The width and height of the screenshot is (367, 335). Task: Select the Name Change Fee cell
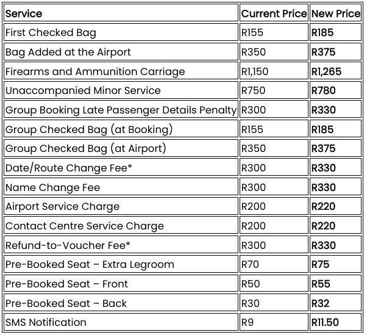click(121, 187)
